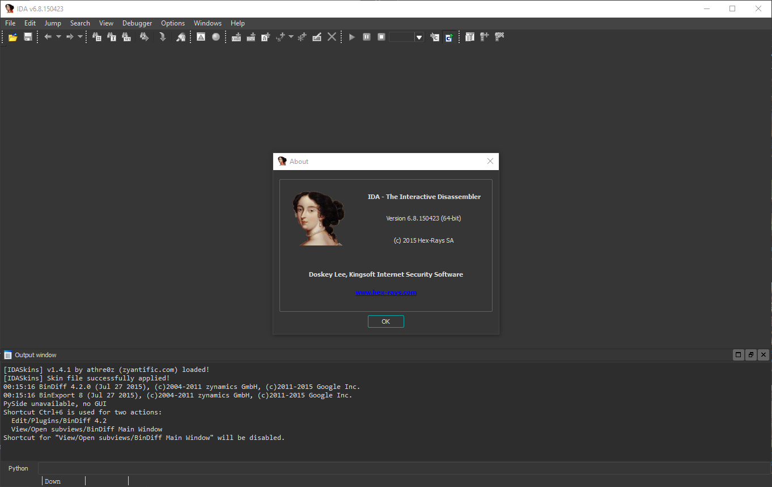This screenshot has height=487, width=772.
Task: Close the About dialog with X
Action: (490, 162)
